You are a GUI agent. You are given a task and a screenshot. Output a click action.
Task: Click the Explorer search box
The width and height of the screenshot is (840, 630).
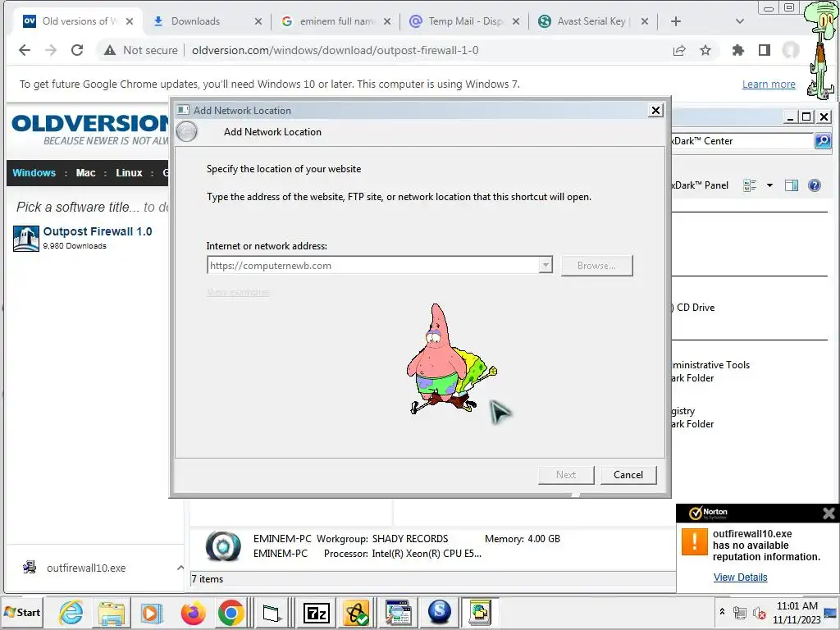(742, 141)
